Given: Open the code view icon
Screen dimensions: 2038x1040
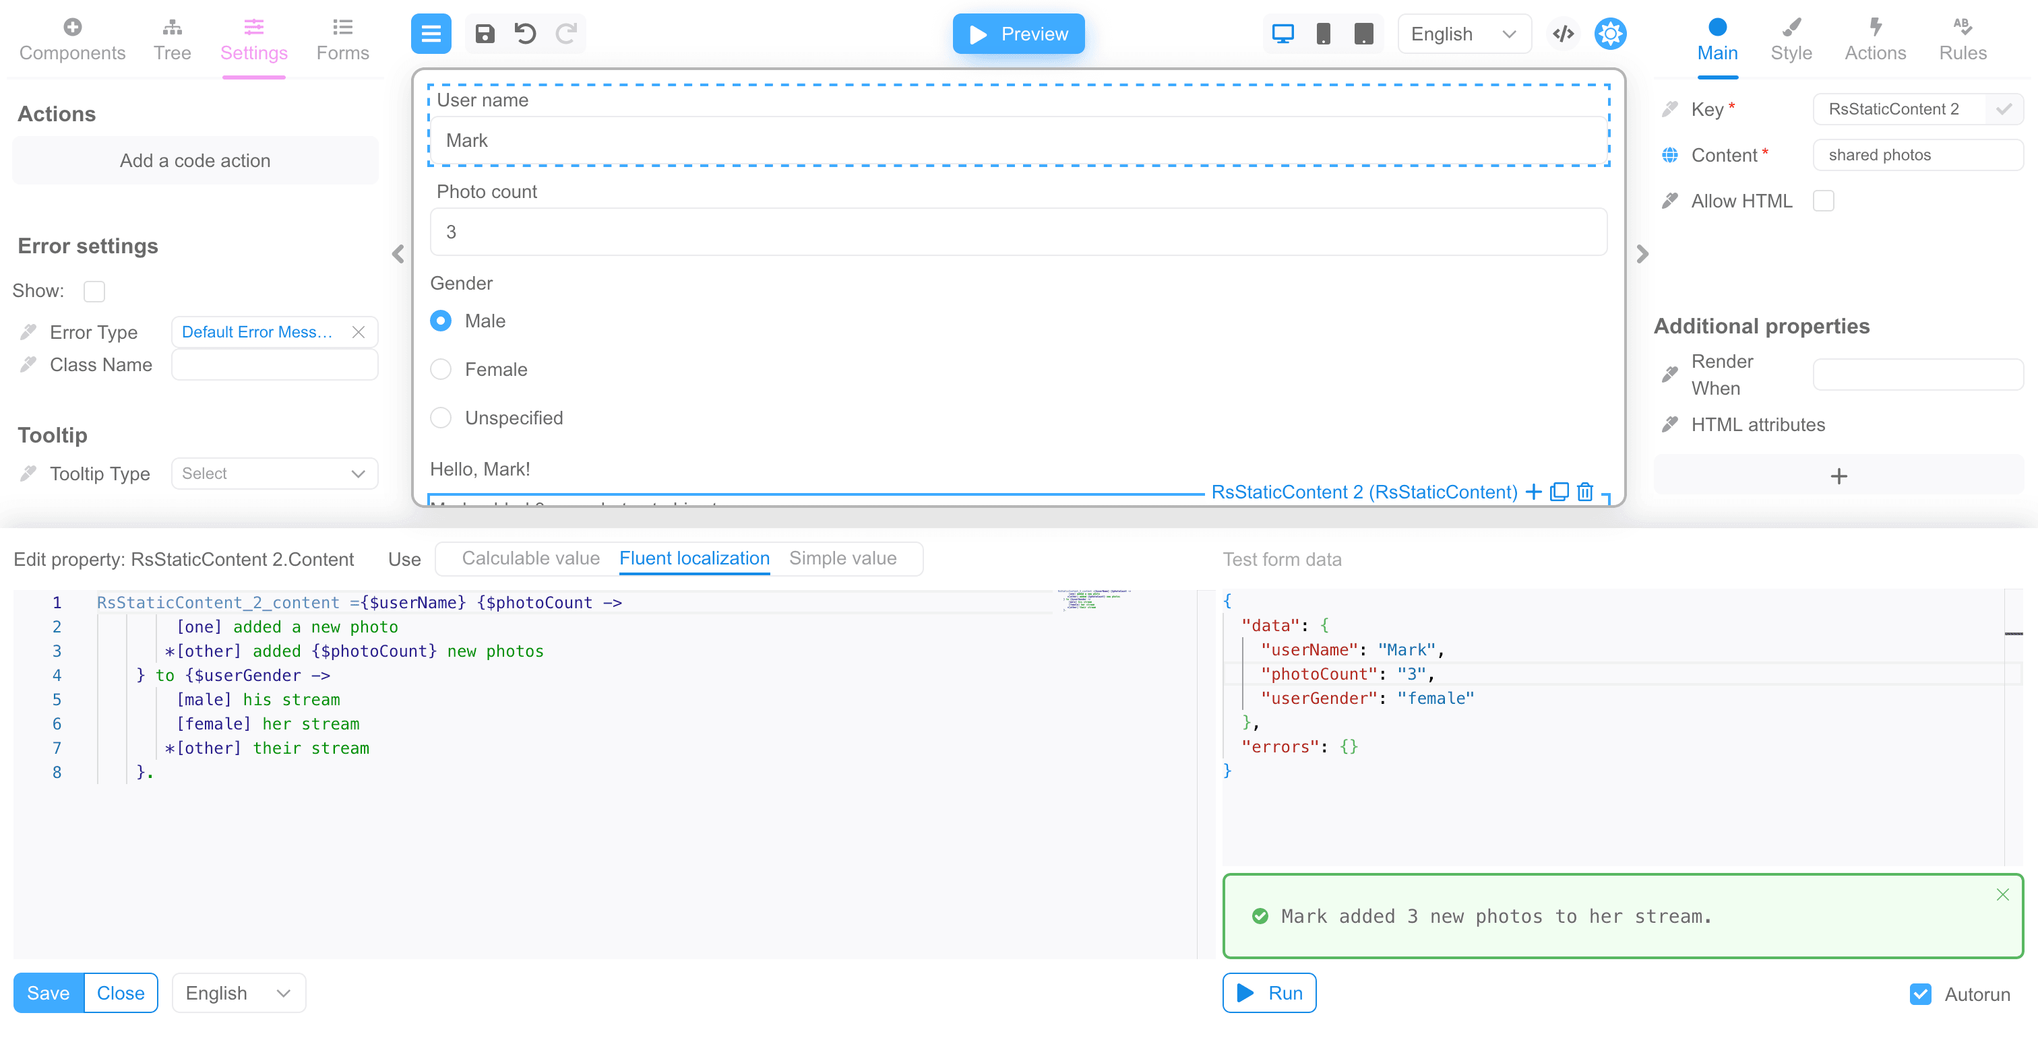Looking at the screenshot, I should pyautogui.click(x=1562, y=34).
